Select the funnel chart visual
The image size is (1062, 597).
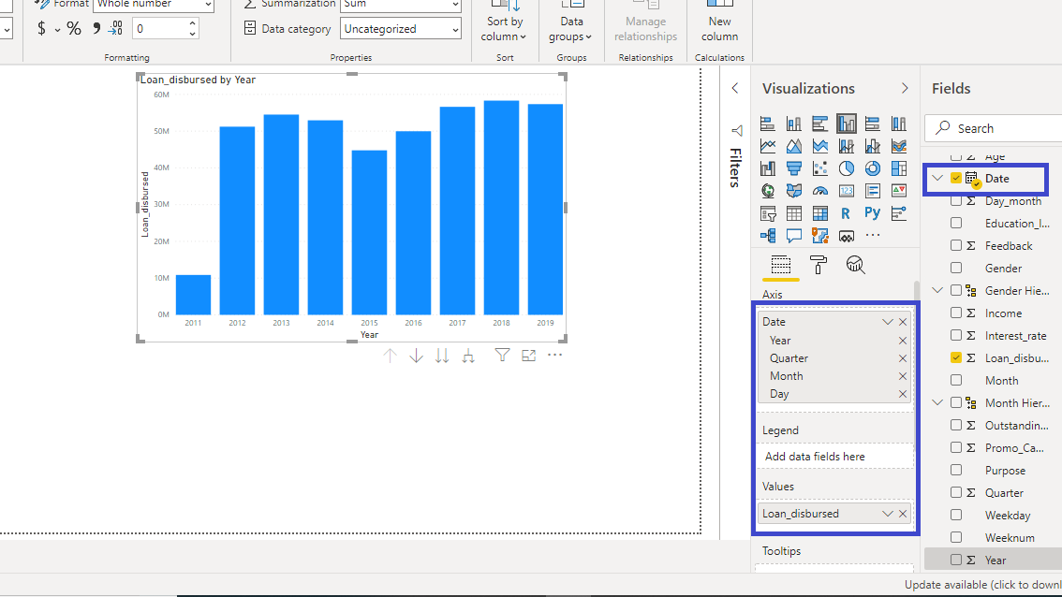click(x=794, y=168)
